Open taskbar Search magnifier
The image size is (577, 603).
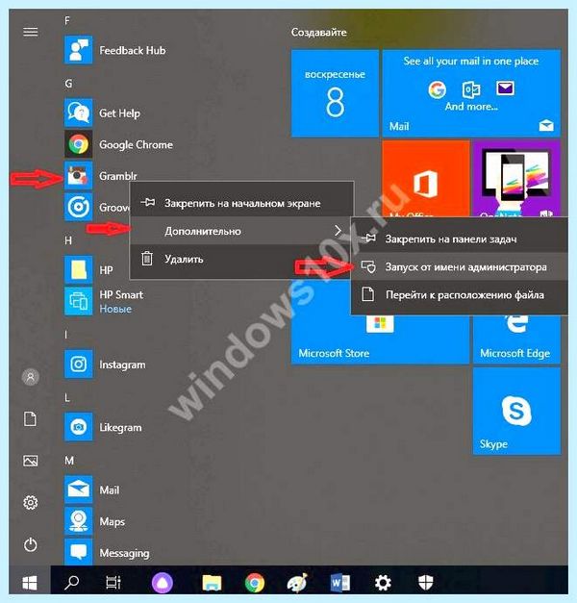[x=71, y=583]
